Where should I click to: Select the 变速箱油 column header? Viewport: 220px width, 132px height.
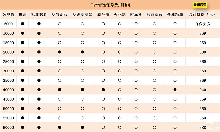click(175, 15)
